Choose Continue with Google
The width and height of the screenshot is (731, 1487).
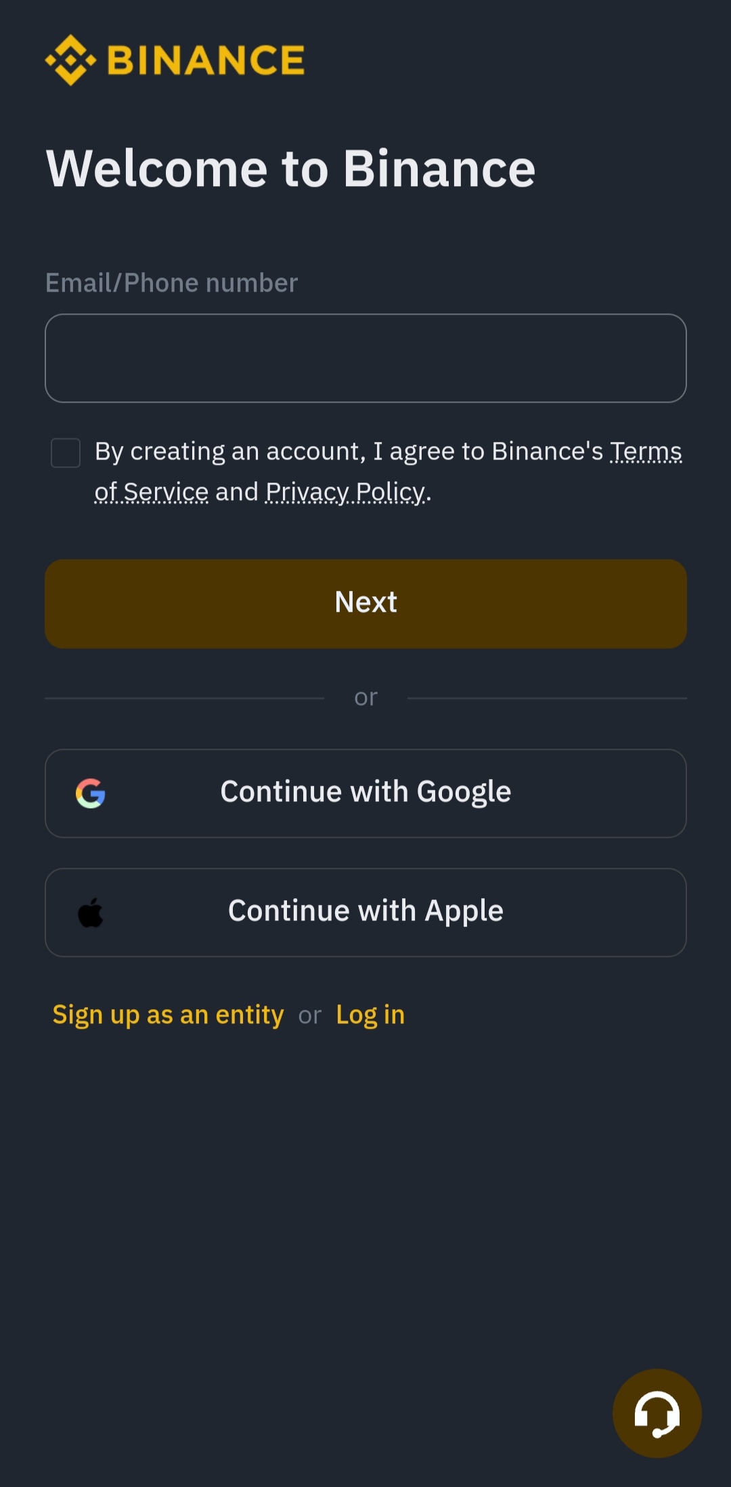click(365, 793)
